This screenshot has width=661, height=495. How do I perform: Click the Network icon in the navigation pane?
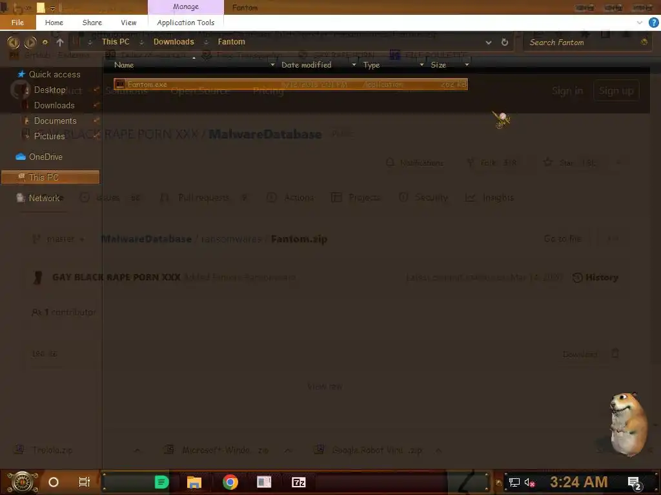coord(20,198)
